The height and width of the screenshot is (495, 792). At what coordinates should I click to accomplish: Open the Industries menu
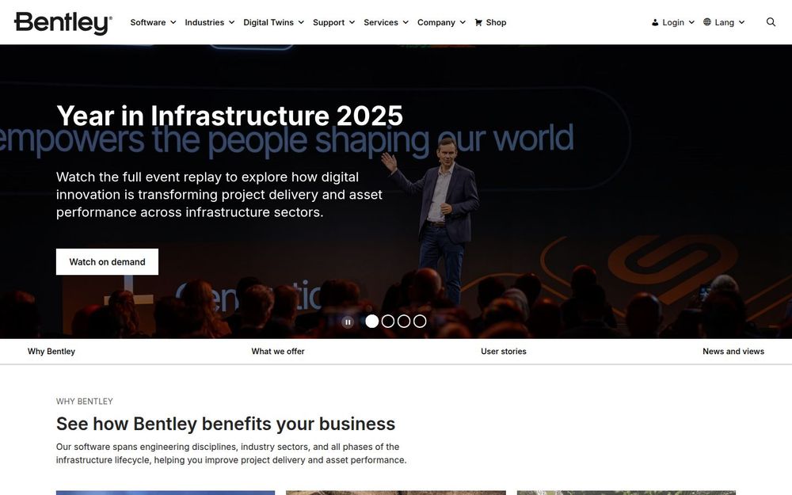[x=204, y=22]
